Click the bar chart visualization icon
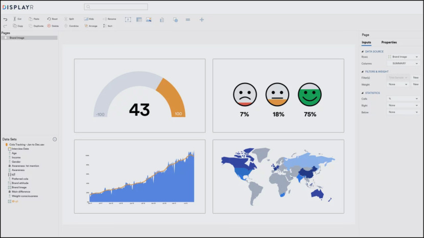Image resolution: width=424 pixels, height=238 pixels. click(x=162, y=20)
